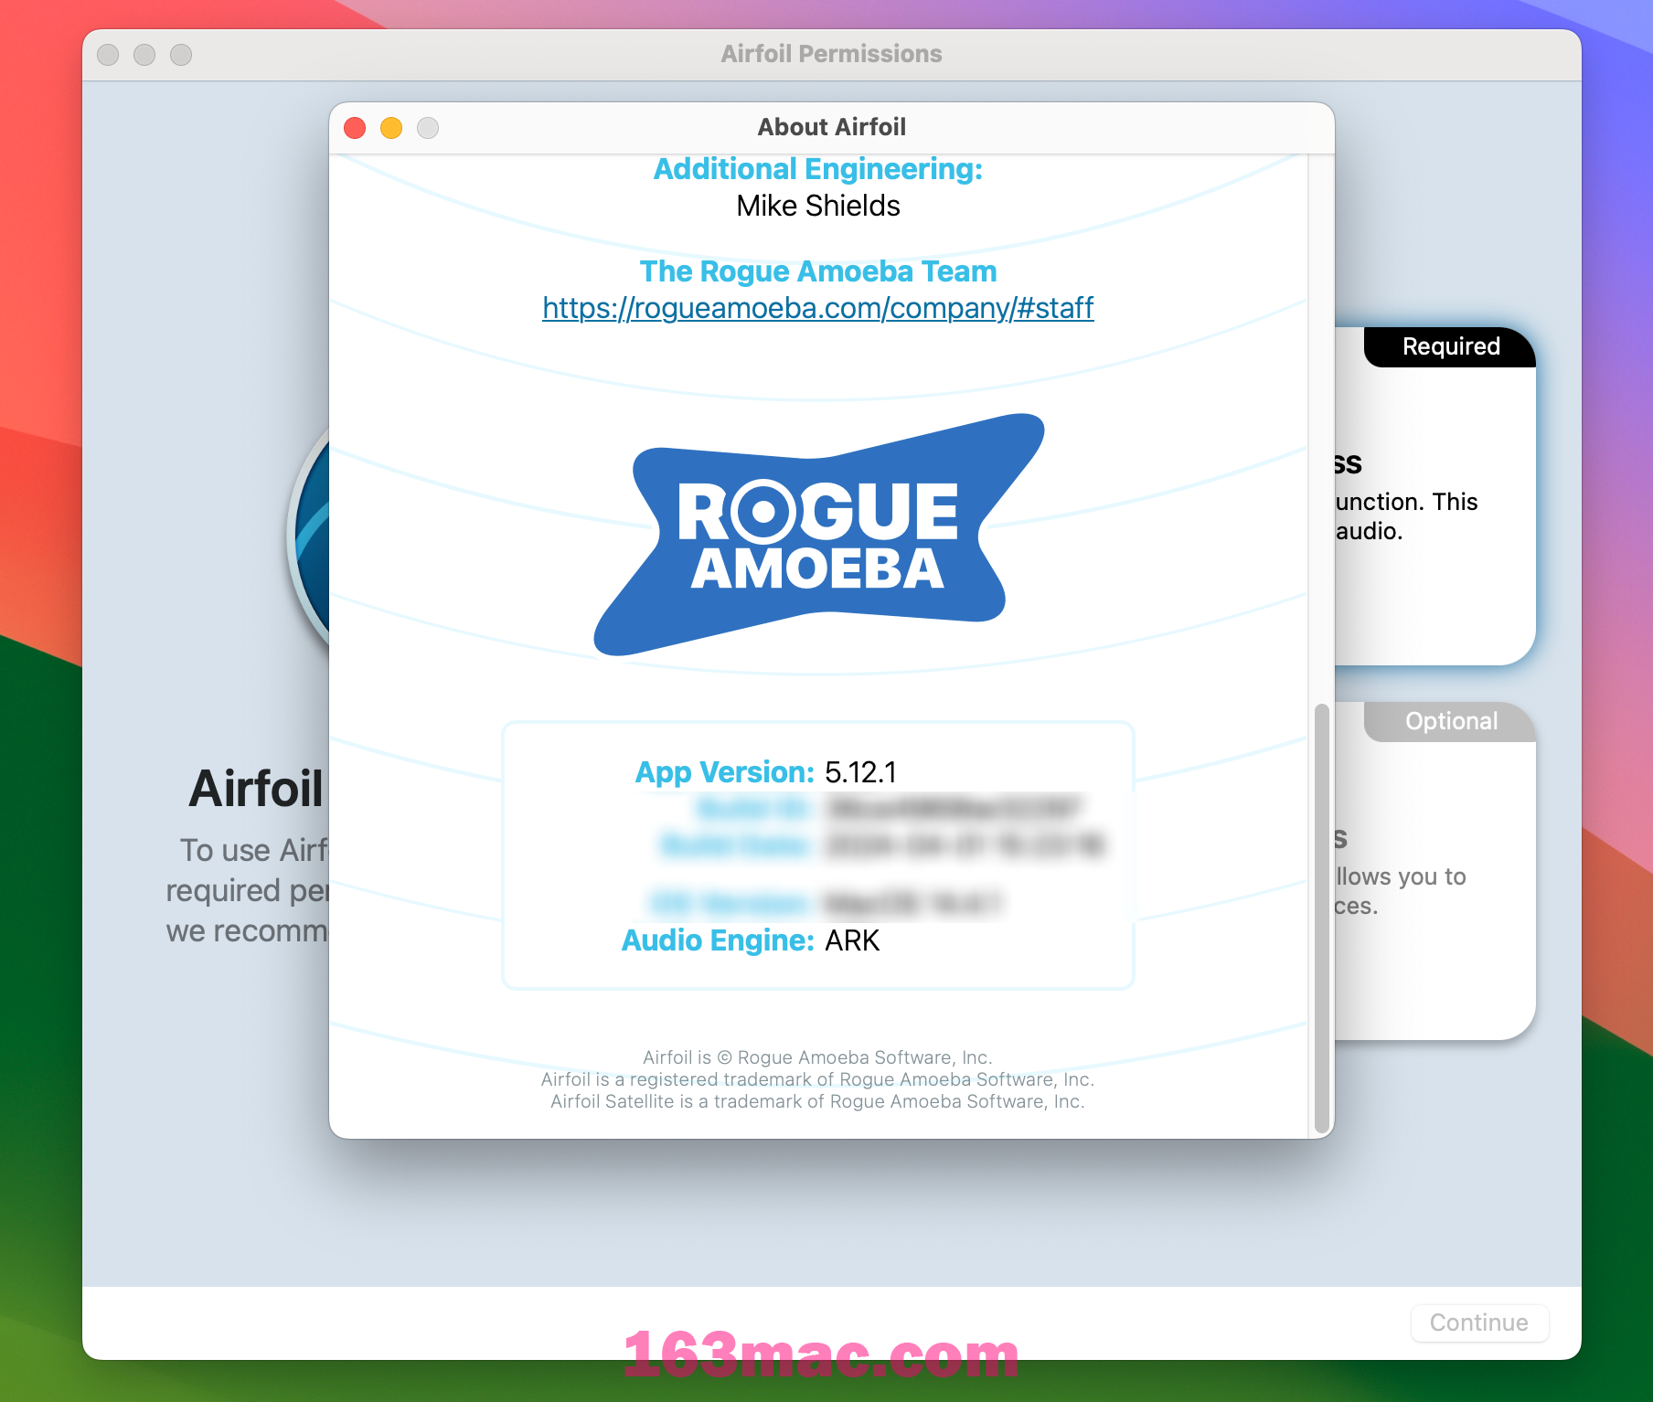1653x1402 pixels.
Task: Click the Audio Engine ARK value
Action: [852, 940]
